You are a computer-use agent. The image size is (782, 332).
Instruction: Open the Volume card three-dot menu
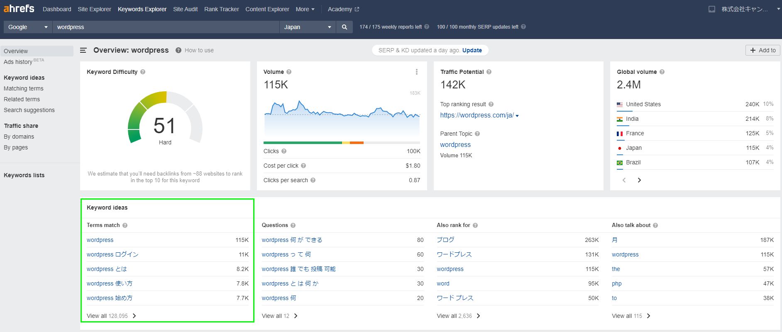coord(417,72)
